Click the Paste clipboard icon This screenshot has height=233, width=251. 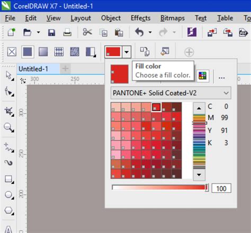tap(119, 32)
